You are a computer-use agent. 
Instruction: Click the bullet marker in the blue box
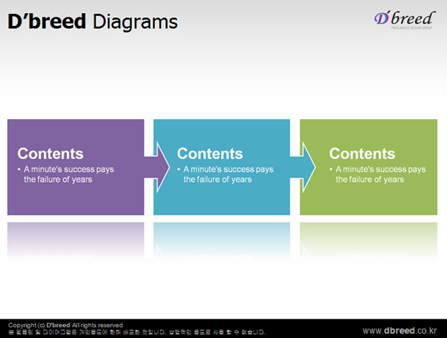179,170
